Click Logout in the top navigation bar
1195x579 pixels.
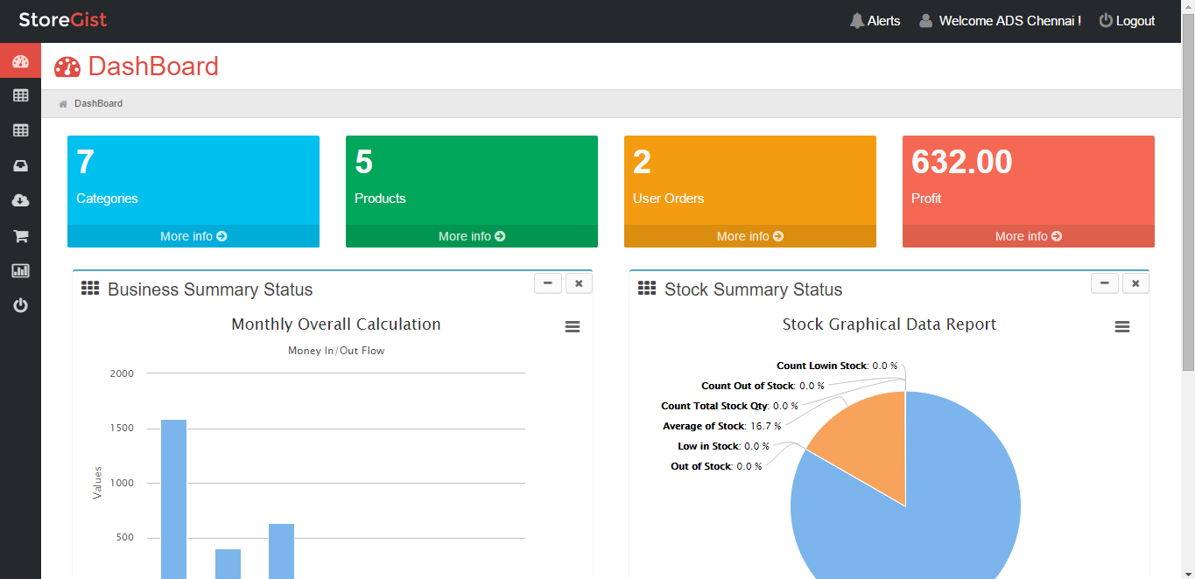point(1127,20)
